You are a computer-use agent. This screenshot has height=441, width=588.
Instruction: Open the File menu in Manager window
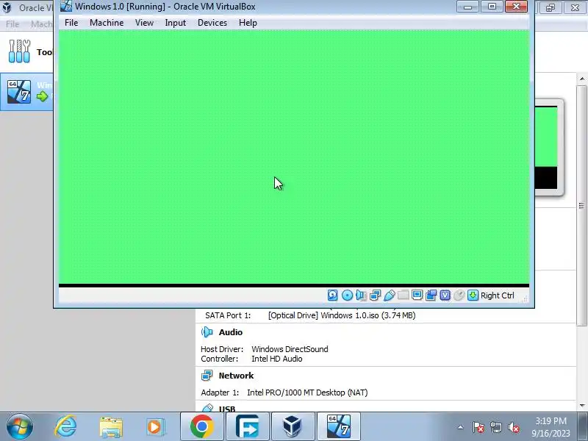click(12, 24)
